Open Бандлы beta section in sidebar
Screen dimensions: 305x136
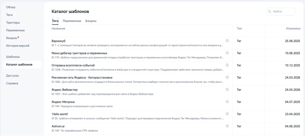(12, 38)
